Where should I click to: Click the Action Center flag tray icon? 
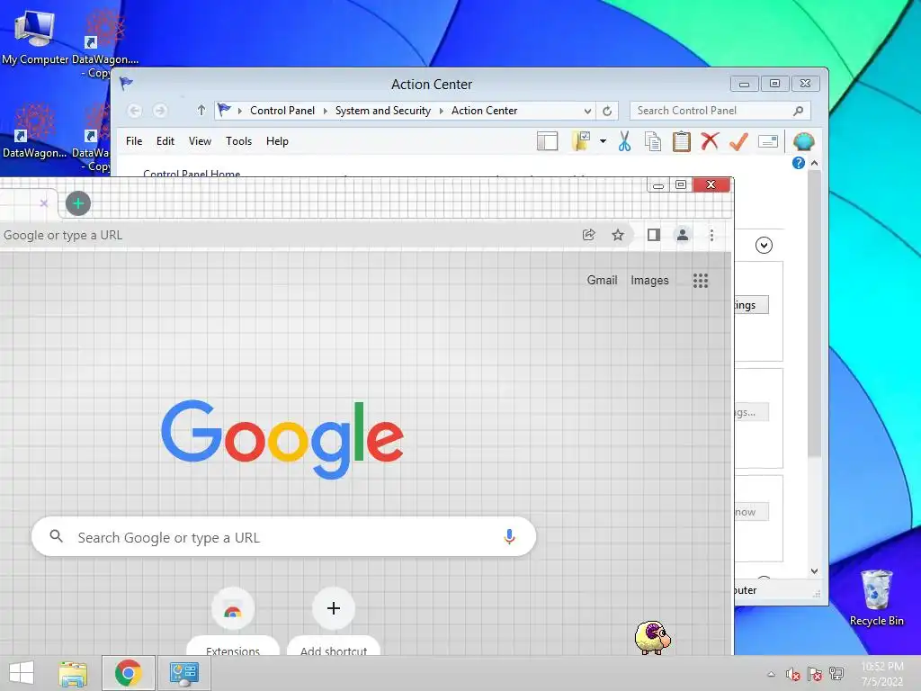coord(815,674)
